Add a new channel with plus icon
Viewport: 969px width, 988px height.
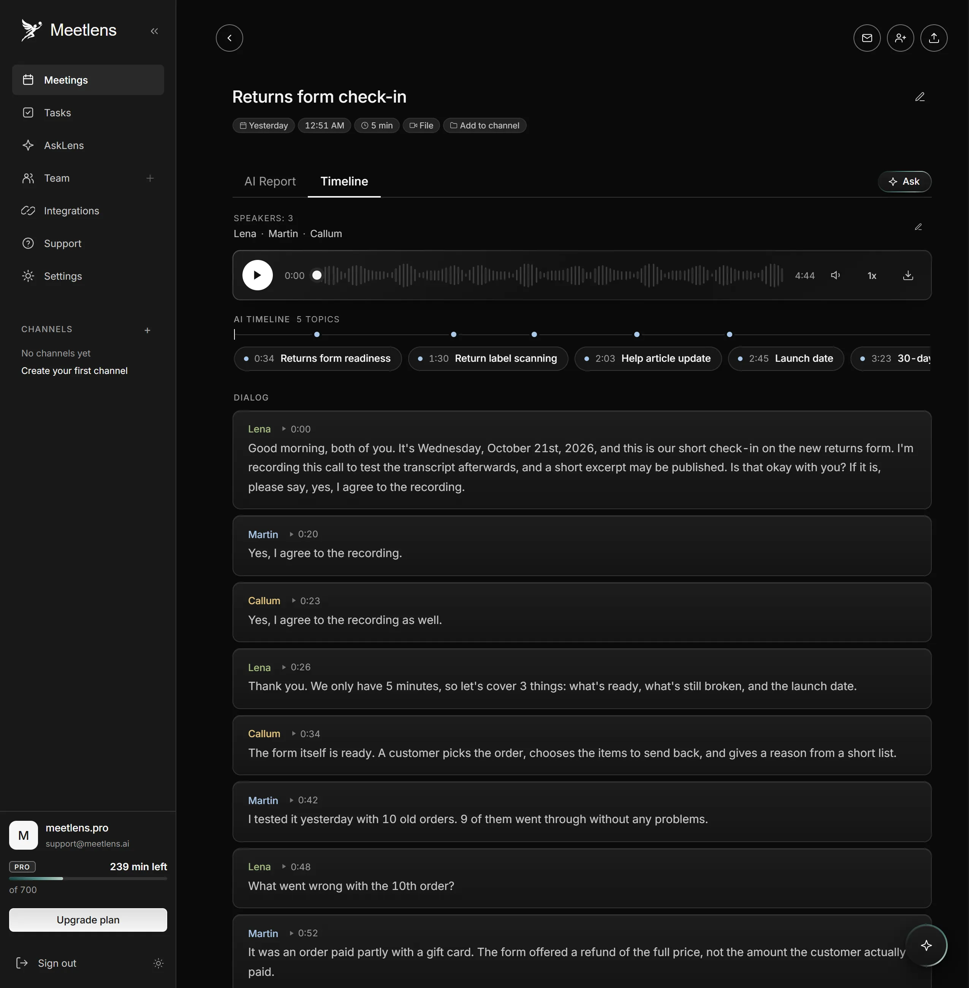[x=147, y=330]
